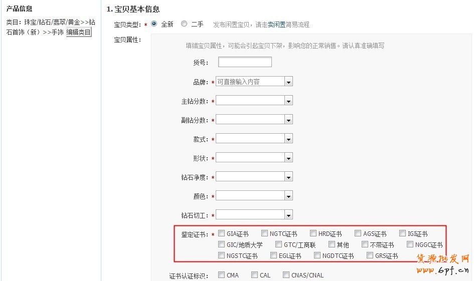Check the 不带证书 option
The image size is (474, 281).
click(x=365, y=244)
